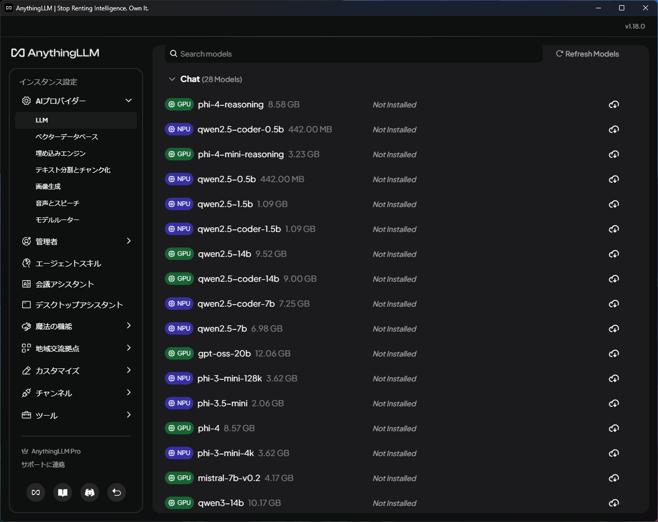The image size is (658, 522).
Task: Download the mistral-7b-v0.2 model
Action: [x=614, y=478]
